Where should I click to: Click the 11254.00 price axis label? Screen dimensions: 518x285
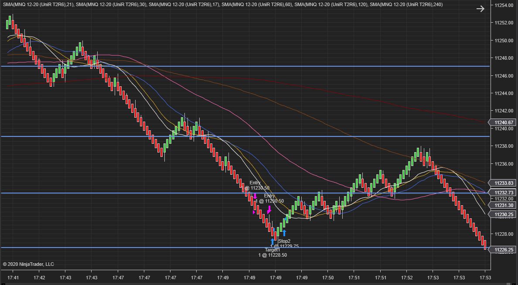pyautogui.click(x=504, y=5)
